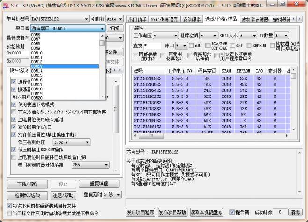Enable the 内部高精度时钟 checkbox
This screenshot has height=222, width=308.
135,56
